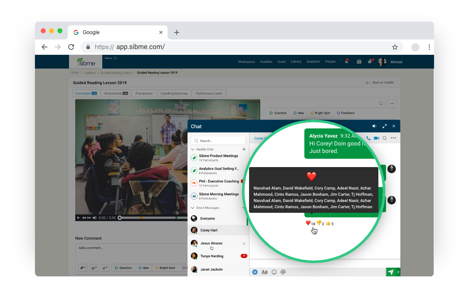Open the Sibme Product Meetings chat
Viewport: 469px width, 293px height.
click(219, 158)
